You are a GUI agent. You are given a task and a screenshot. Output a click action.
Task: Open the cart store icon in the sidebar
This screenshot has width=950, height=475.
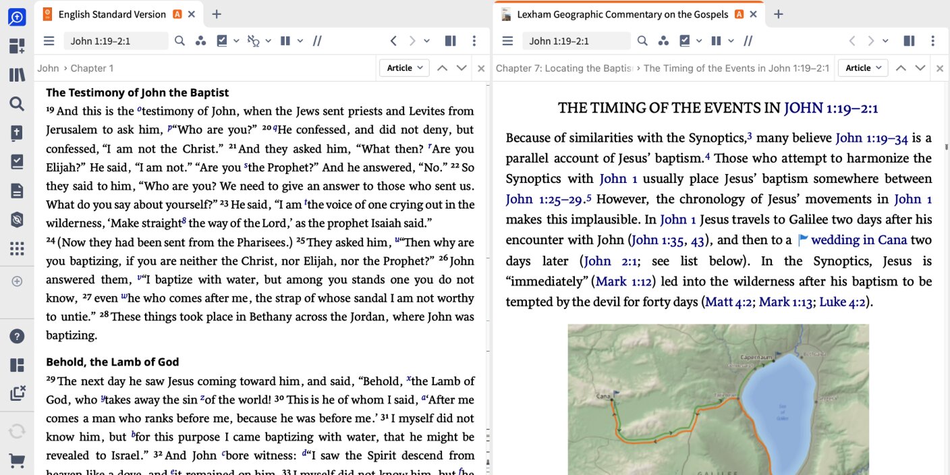[17, 461]
